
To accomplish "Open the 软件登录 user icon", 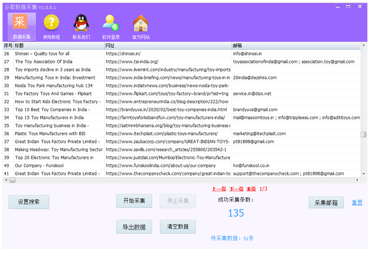I will [x=111, y=23].
